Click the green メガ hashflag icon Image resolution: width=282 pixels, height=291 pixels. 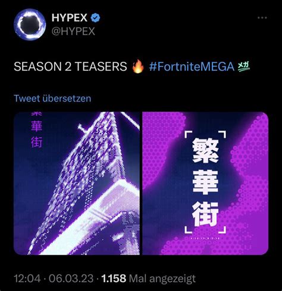pos(244,67)
